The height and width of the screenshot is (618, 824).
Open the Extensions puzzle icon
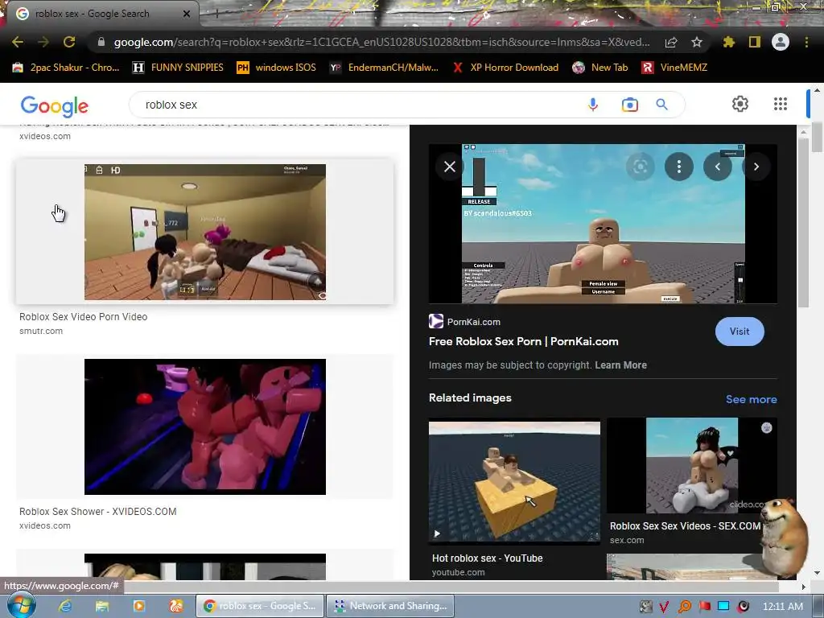coord(729,42)
